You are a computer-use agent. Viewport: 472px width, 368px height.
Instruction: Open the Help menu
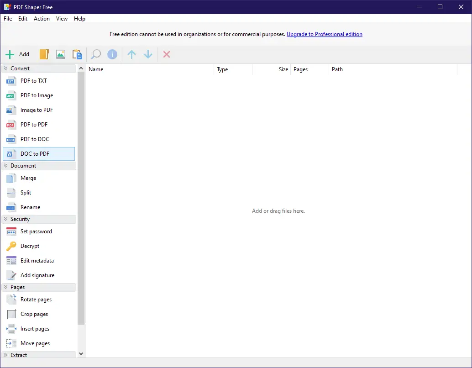[79, 19]
